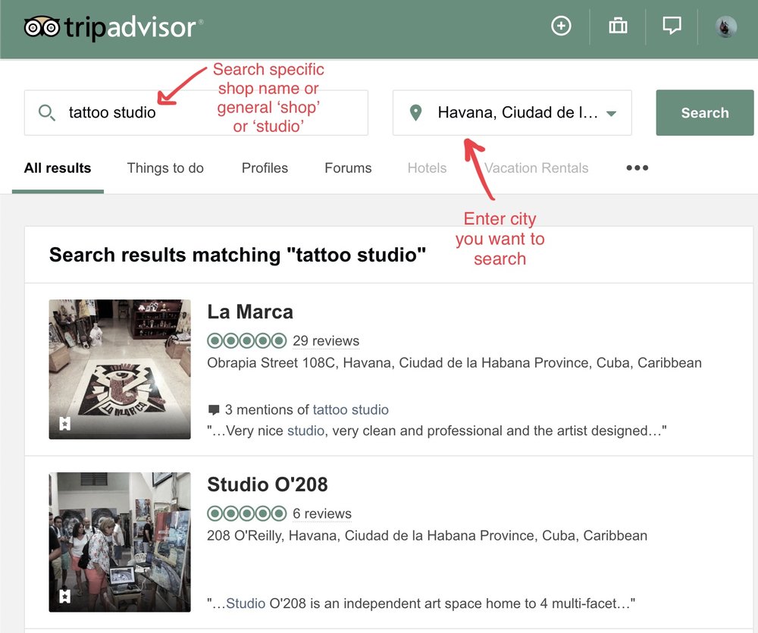Screen dimensions: 758x633
Task: Click the magnifying glass search icon
Action: click(46, 113)
